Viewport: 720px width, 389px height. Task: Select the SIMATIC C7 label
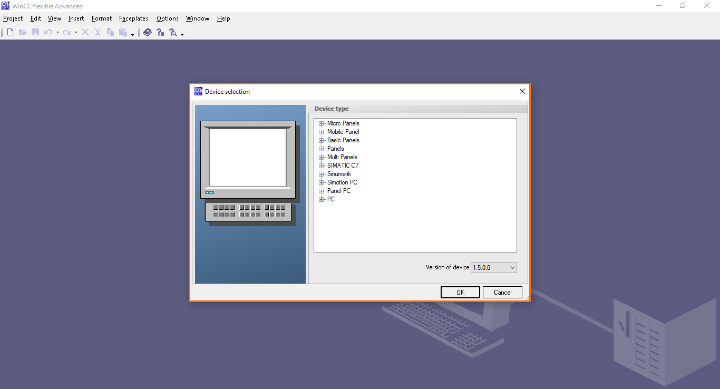[343, 166]
